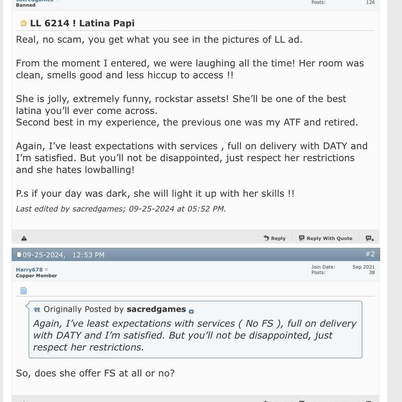The height and width of the screenshot is (402, 402).
Task: Choose Reply With Quote on first post
Action: [325, 238]
